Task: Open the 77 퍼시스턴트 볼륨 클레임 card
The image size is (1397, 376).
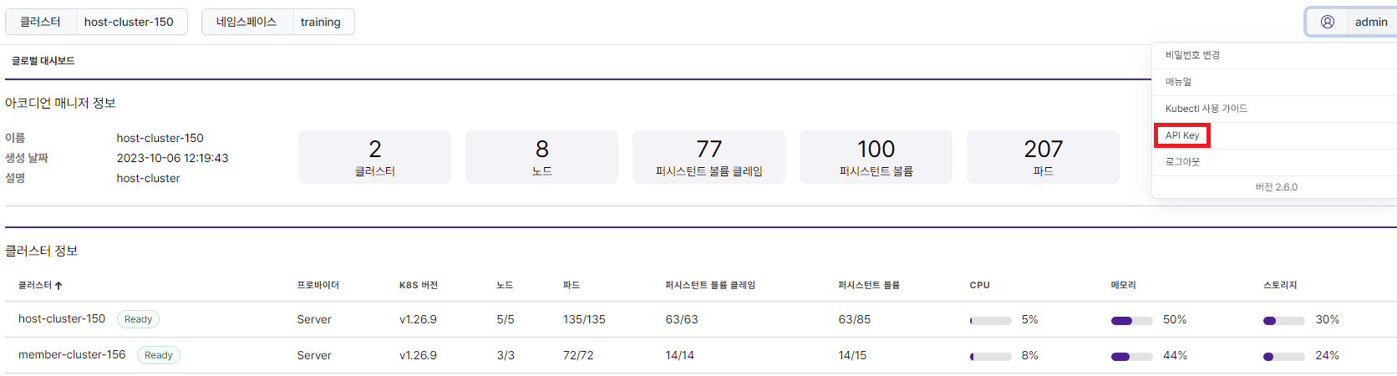Action: 709,157
